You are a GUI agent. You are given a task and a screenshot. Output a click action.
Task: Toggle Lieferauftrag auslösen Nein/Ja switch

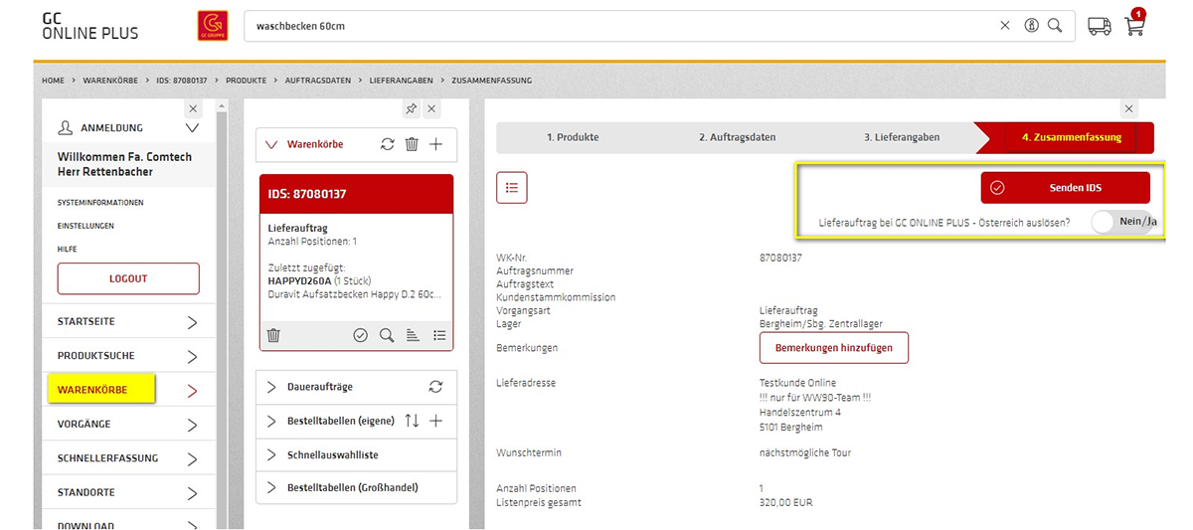tap(1121, 222)
